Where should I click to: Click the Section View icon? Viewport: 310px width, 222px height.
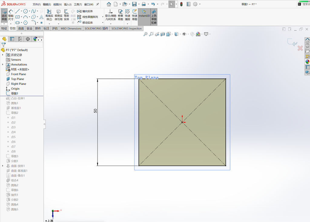[x=163, y=34]
